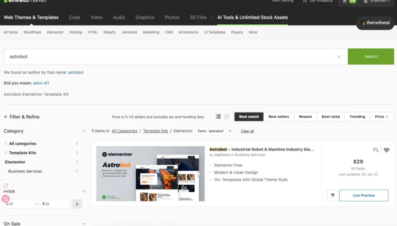This screenshot has height=226, width=397.
Task: Open the Astrobot preview thumbnail
Action: click(150, 174)
